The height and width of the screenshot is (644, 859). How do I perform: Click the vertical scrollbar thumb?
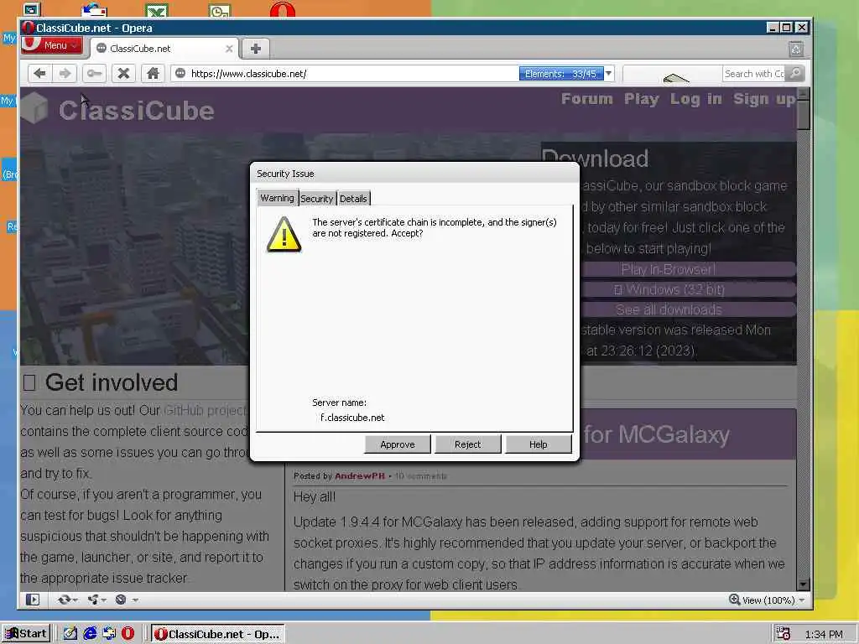pos(803,115)
